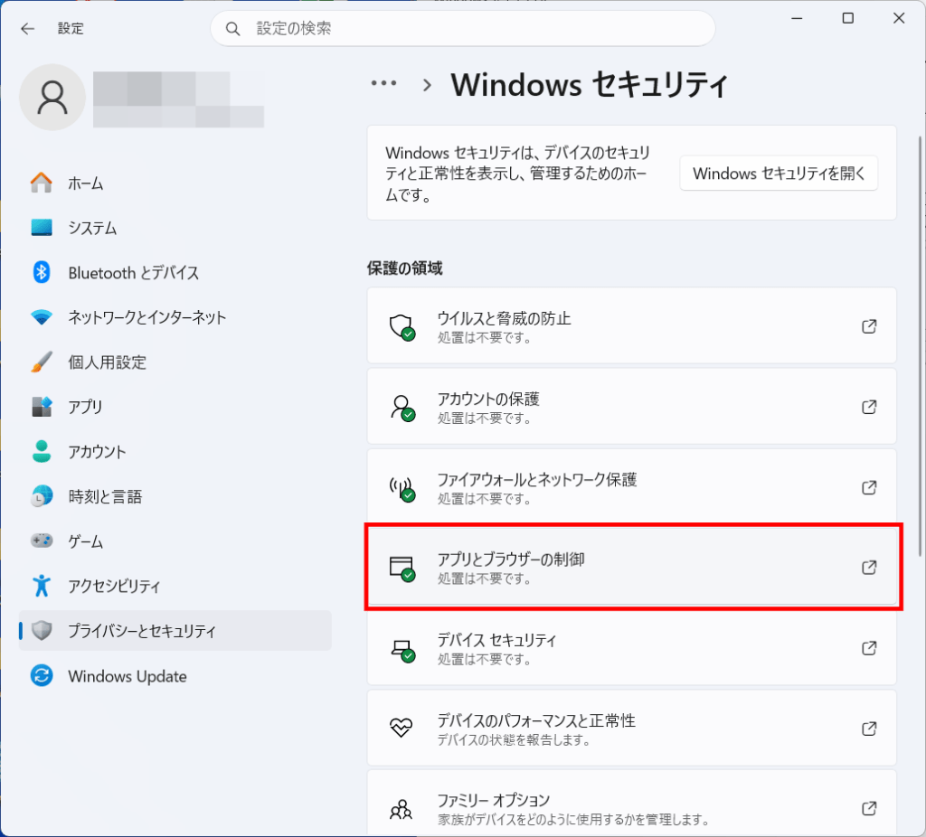Go to Windows Update in the sidebar
This screenshot has width=926, height=837.
click(x=127, y=676)
